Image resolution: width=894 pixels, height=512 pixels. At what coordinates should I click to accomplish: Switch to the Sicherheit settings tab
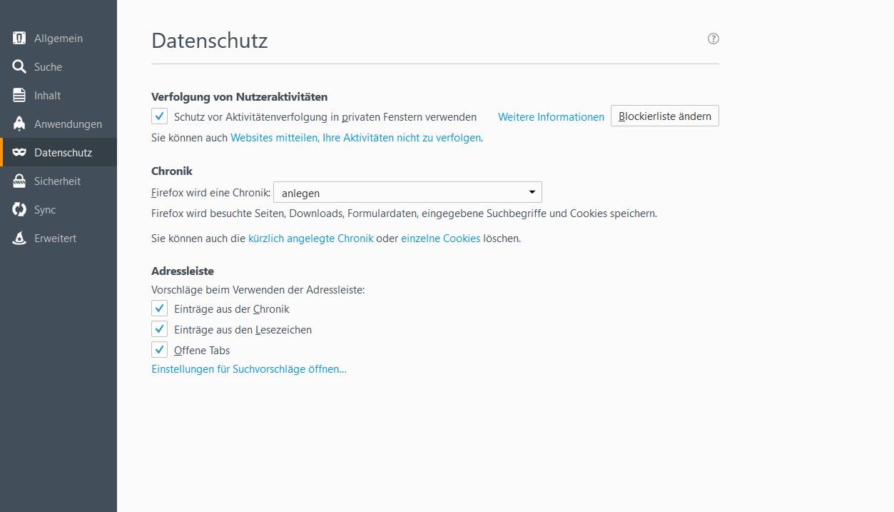pyautogui.click(x=57, y=181)
